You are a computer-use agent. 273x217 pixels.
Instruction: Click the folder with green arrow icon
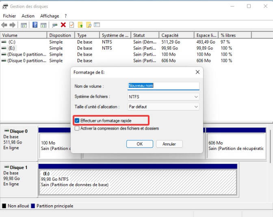click(x=80, y=25)
